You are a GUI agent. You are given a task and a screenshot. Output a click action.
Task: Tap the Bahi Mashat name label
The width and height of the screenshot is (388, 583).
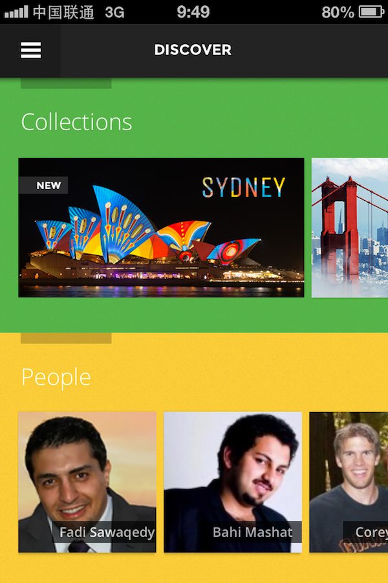click(252, 532)
